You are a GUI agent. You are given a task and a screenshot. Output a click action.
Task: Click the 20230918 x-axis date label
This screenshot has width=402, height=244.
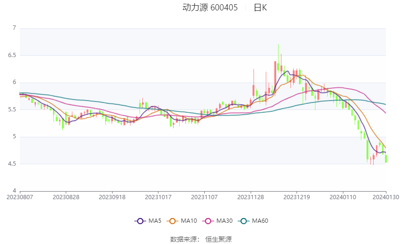click(x=112, y=197)
